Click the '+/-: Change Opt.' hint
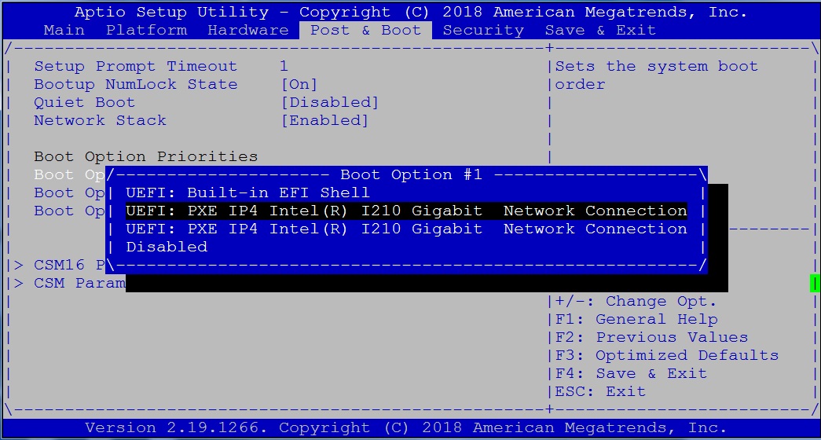821x440 pixels. click(635, 301)
